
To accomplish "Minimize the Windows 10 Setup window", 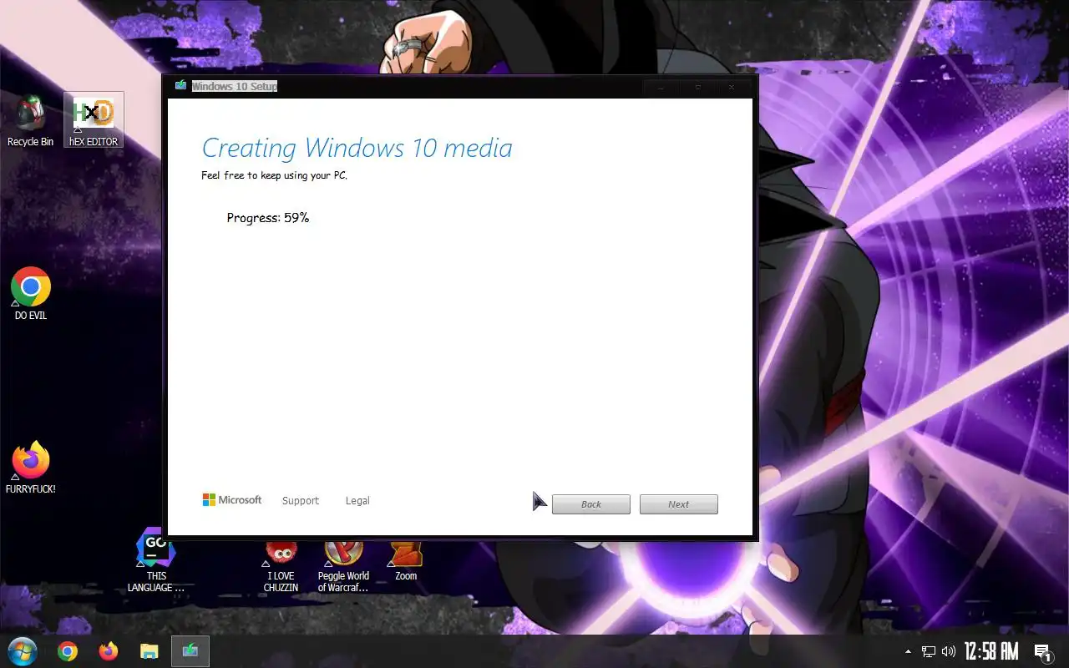I will (661, 87).
